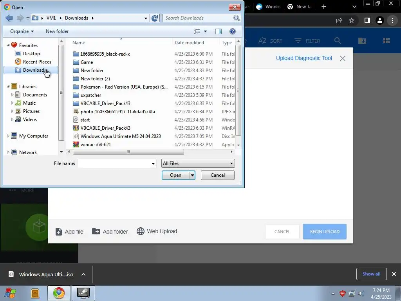Select the uxpatcher folder

(91, 95)
